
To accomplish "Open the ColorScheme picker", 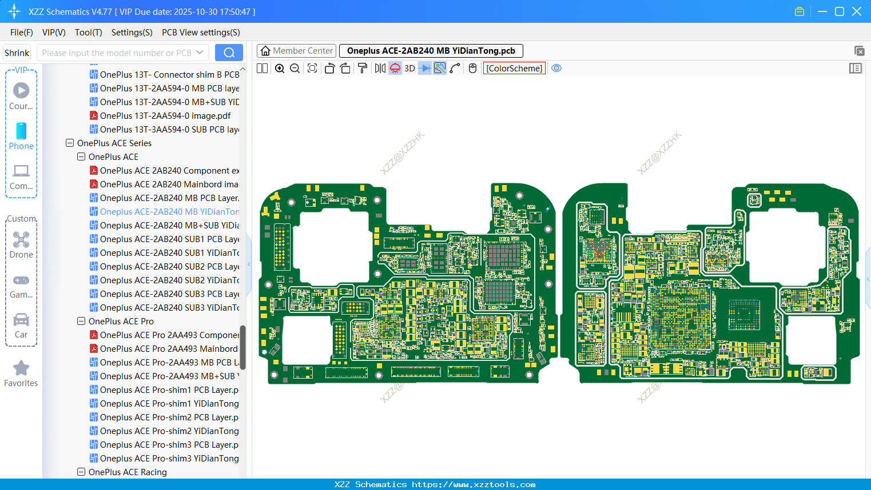I will (x=514, y=69).
